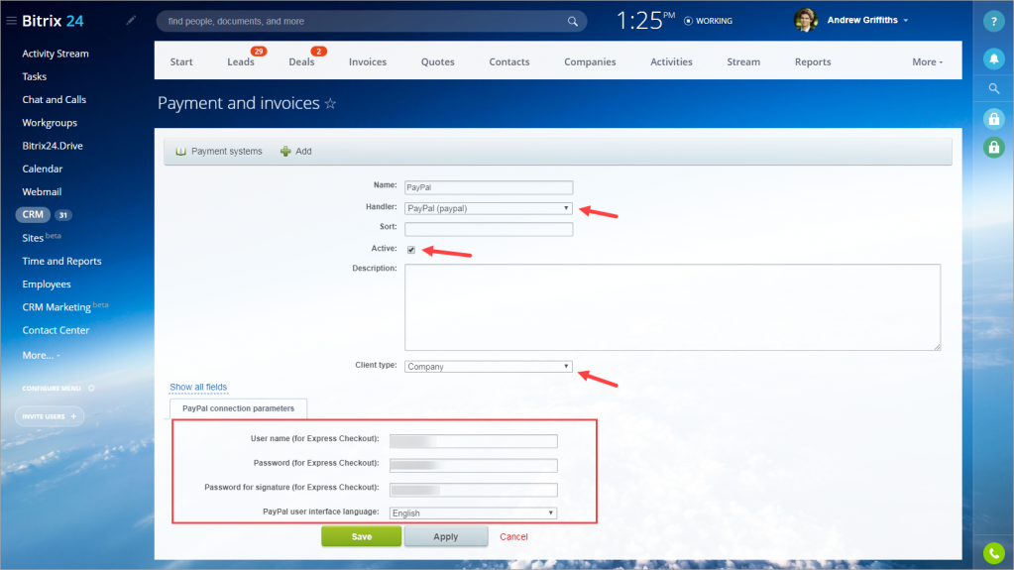This screenshot has height=570, width=1014.
Task: Click the Sort input field
Action: click(x=489, y=229)
